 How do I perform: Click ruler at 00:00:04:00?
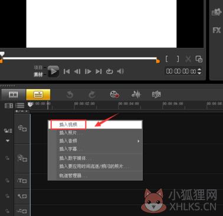click(x=129, y=104)
